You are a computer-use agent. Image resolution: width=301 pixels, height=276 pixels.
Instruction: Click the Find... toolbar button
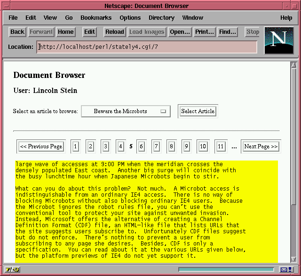(x=228, y=32)
